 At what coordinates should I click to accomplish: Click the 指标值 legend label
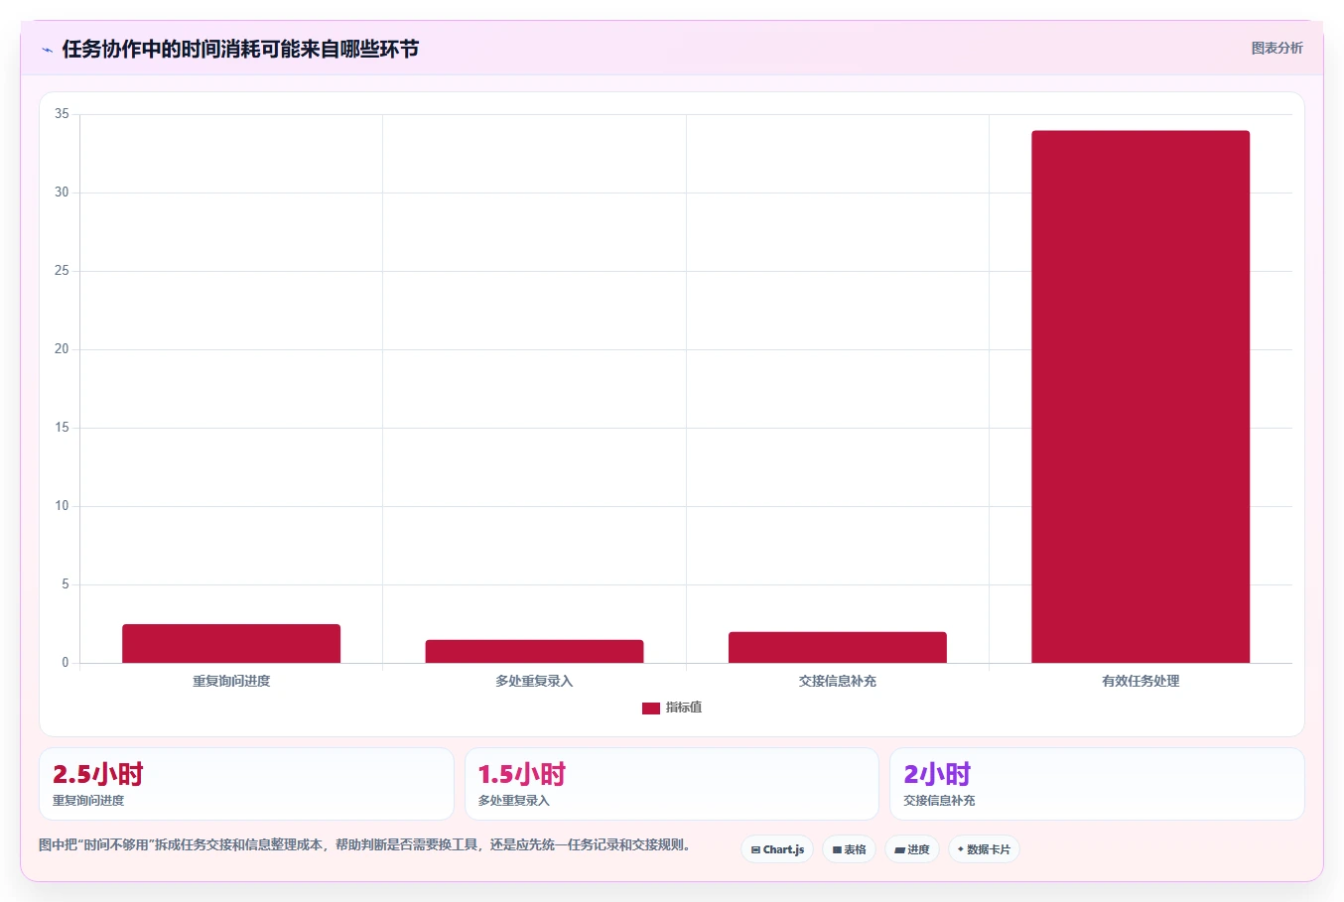click(x=684, y=708)
